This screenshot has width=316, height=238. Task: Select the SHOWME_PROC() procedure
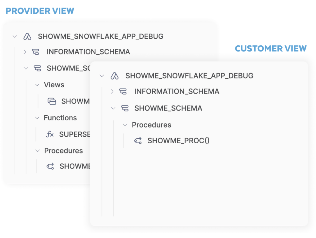click(x=178, y=141)
